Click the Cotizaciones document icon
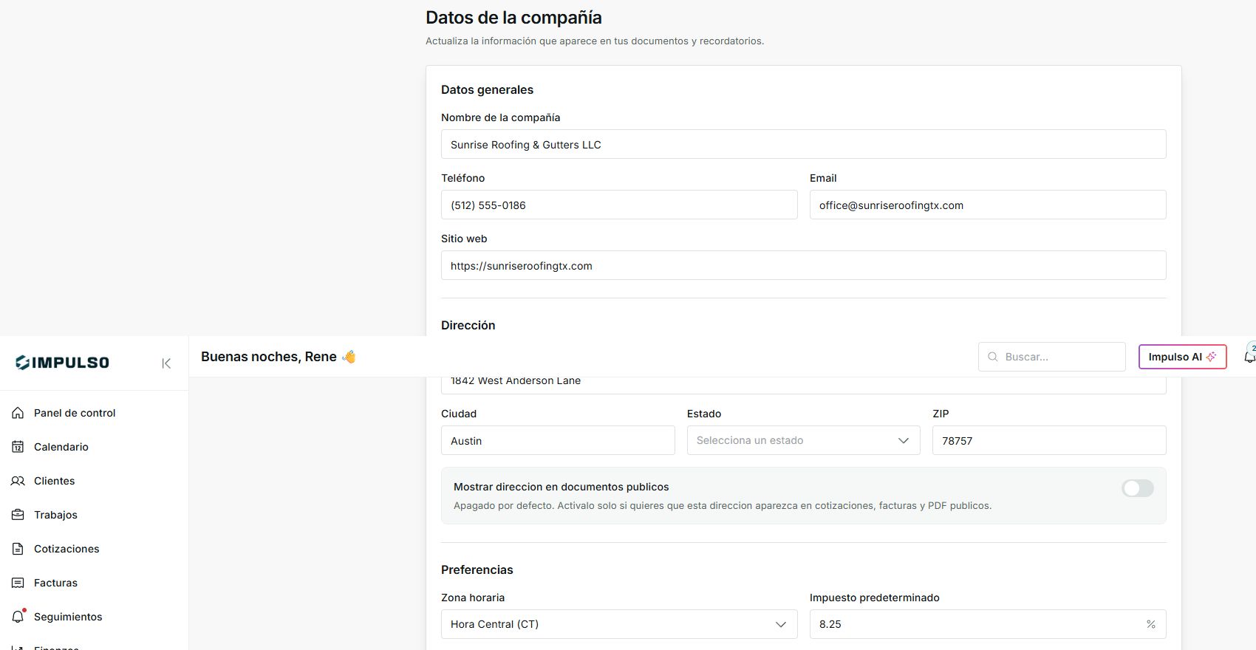 coord(18,549)
